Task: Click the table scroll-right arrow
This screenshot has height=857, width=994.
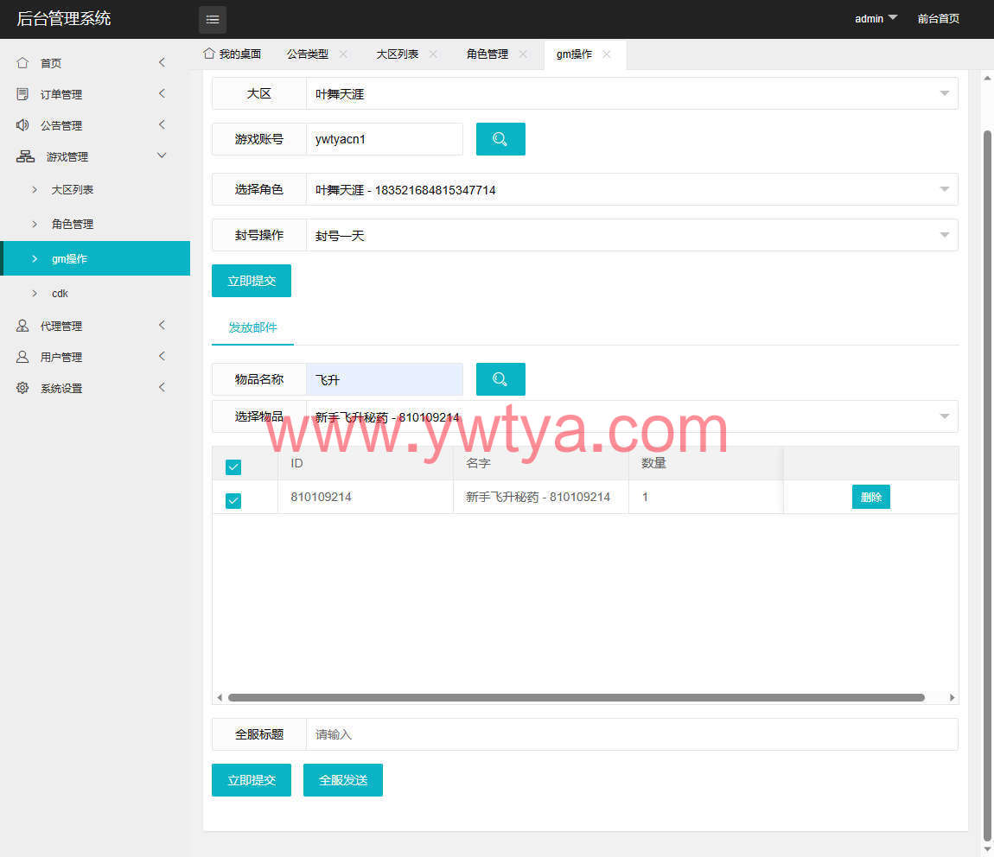Action: (952, 697)
